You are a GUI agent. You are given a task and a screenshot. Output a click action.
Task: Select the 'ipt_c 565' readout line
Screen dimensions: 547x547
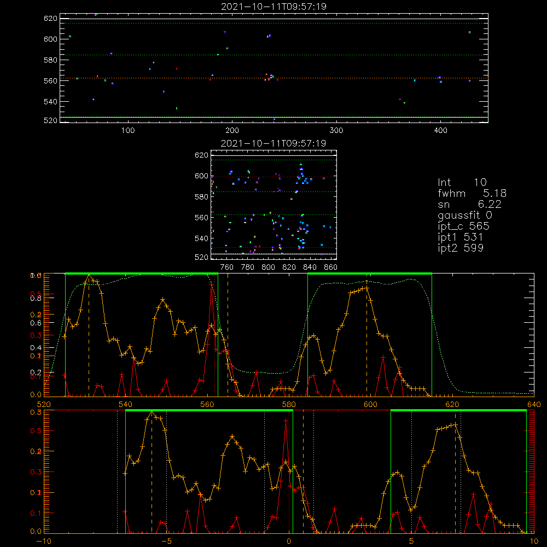(x=464, y=226)
